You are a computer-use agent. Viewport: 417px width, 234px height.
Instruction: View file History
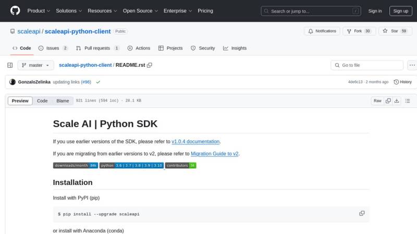click(402, 82)
